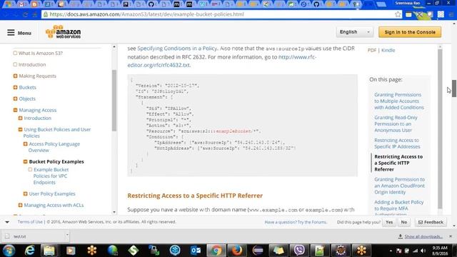Click Show all downloads
This screenshot has height=257, width=457.
[x=423, y=236]
